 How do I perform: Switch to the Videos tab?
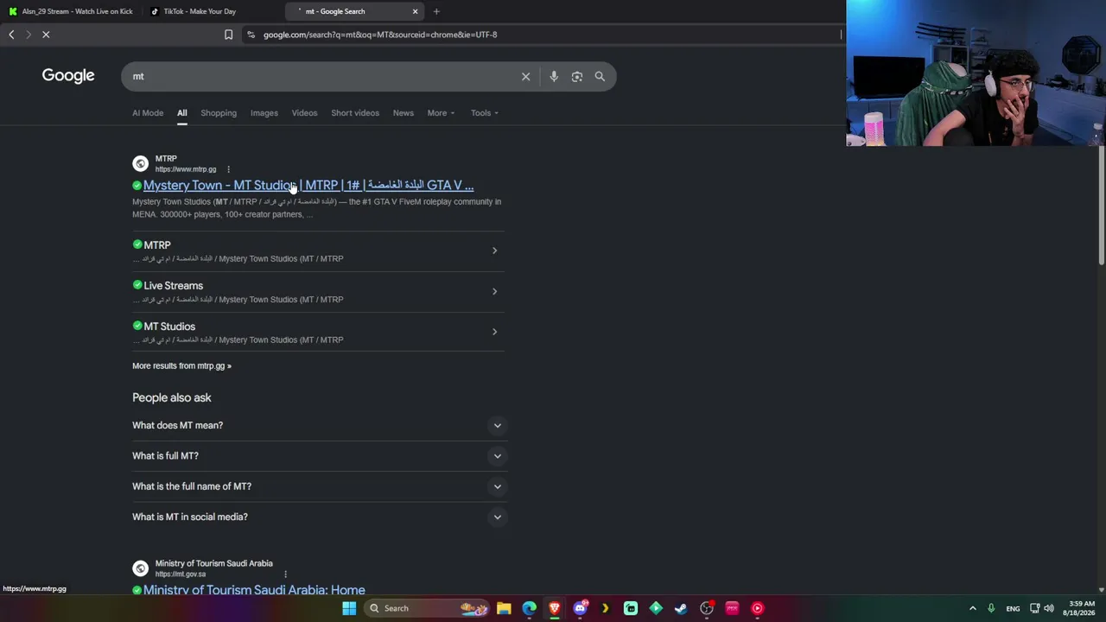pyautogui.click(x=304, y=113)
